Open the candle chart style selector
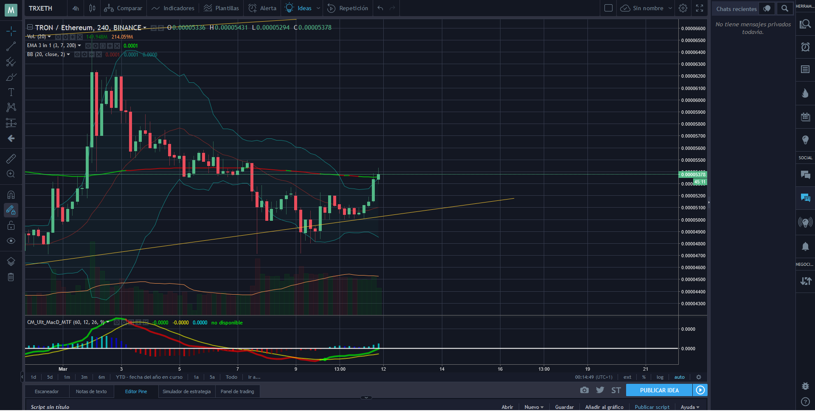Viewport: 815px width, 411px height. click(92, 8)
